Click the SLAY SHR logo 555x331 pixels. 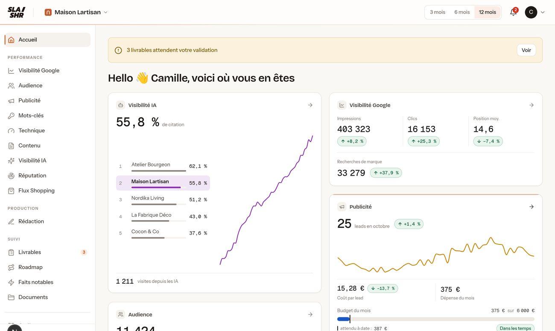(17, 12)
